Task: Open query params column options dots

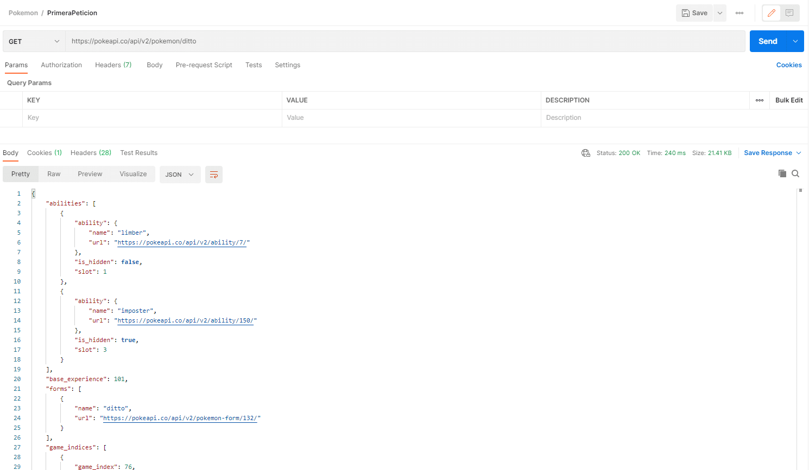Action: [760, 100]
